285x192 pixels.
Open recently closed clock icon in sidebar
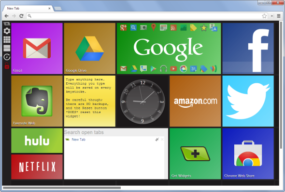click(x=7, y=57)
